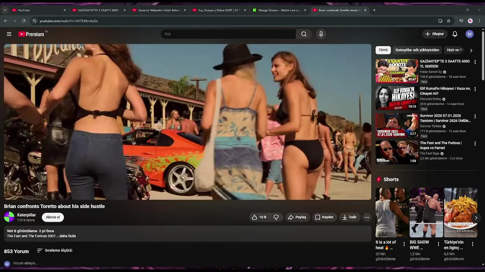This screenshot has width=485, height=272.
Task: Click the 853 Yorum comments heading
Action: pyautogui.click(x=16, y=251)
